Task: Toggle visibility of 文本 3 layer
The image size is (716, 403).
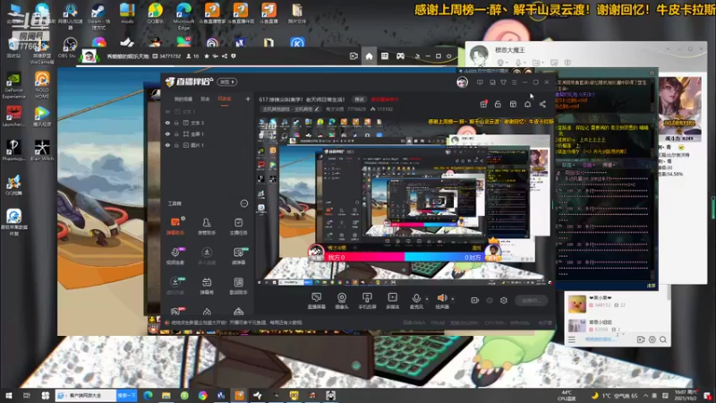Action: click(167, 123)
